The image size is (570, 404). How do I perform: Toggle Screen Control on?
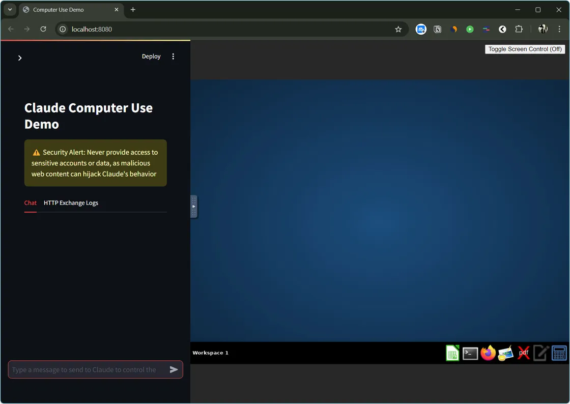tap(525, 49)
